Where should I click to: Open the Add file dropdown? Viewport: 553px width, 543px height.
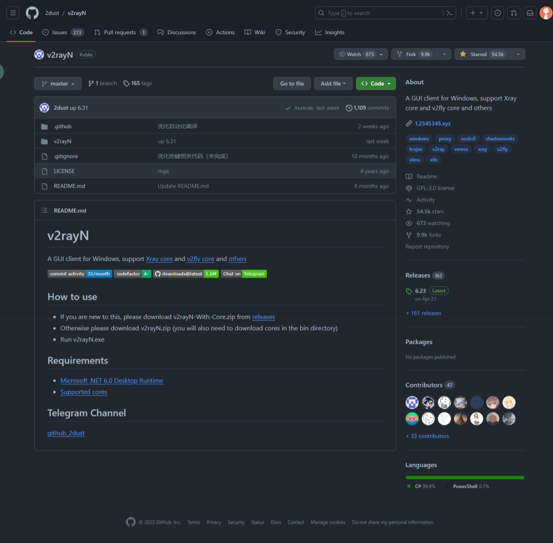point(333,83)
